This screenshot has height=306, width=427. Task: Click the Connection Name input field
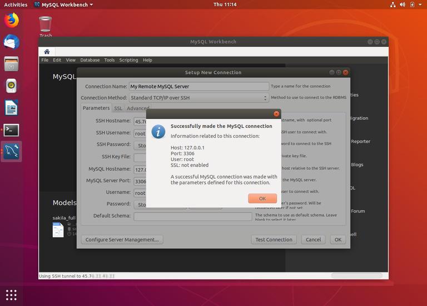pos(198,87)
